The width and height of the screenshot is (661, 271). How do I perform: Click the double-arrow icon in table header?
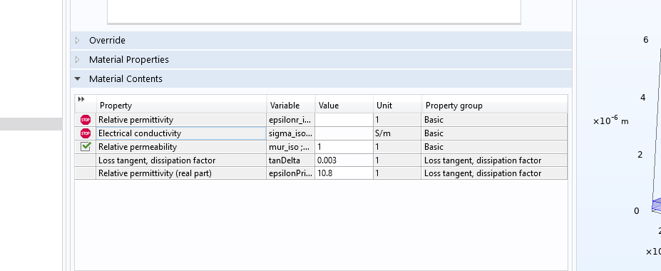81,99
